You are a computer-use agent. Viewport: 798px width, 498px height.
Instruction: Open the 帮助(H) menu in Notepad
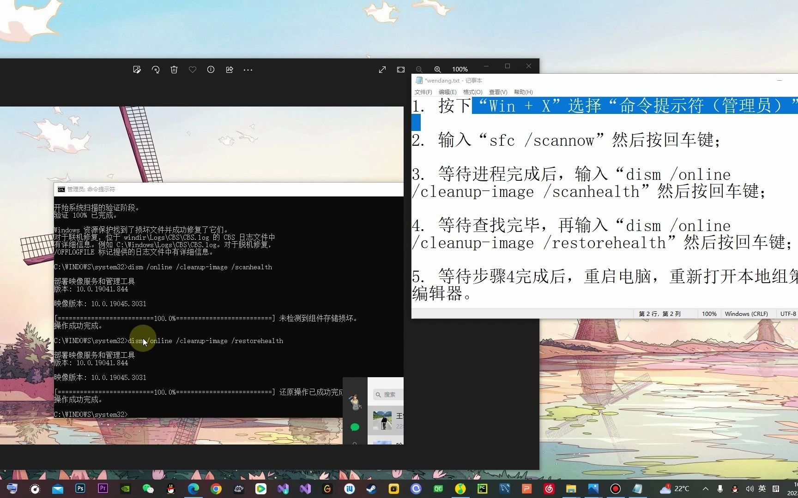click(523, 92)
